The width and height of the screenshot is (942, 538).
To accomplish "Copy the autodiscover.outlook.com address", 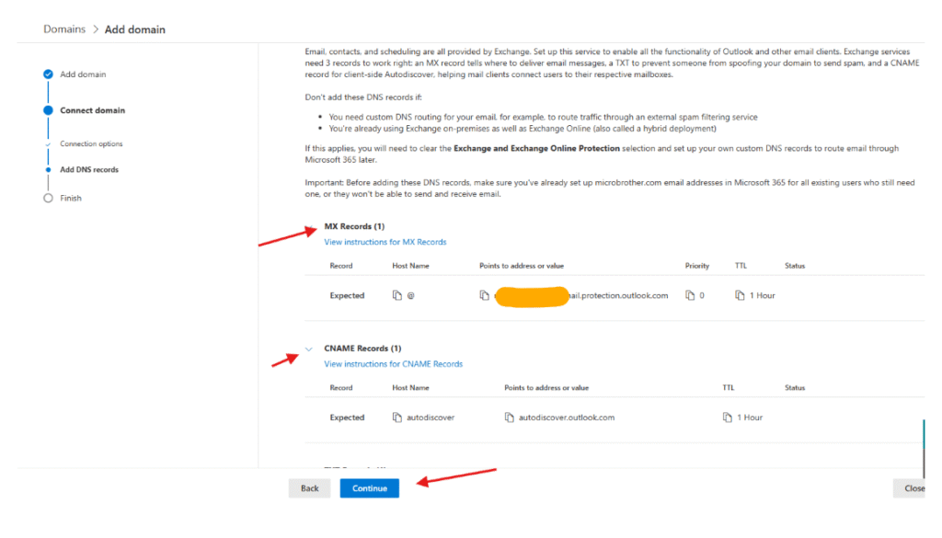I will (x=509, y=418).
